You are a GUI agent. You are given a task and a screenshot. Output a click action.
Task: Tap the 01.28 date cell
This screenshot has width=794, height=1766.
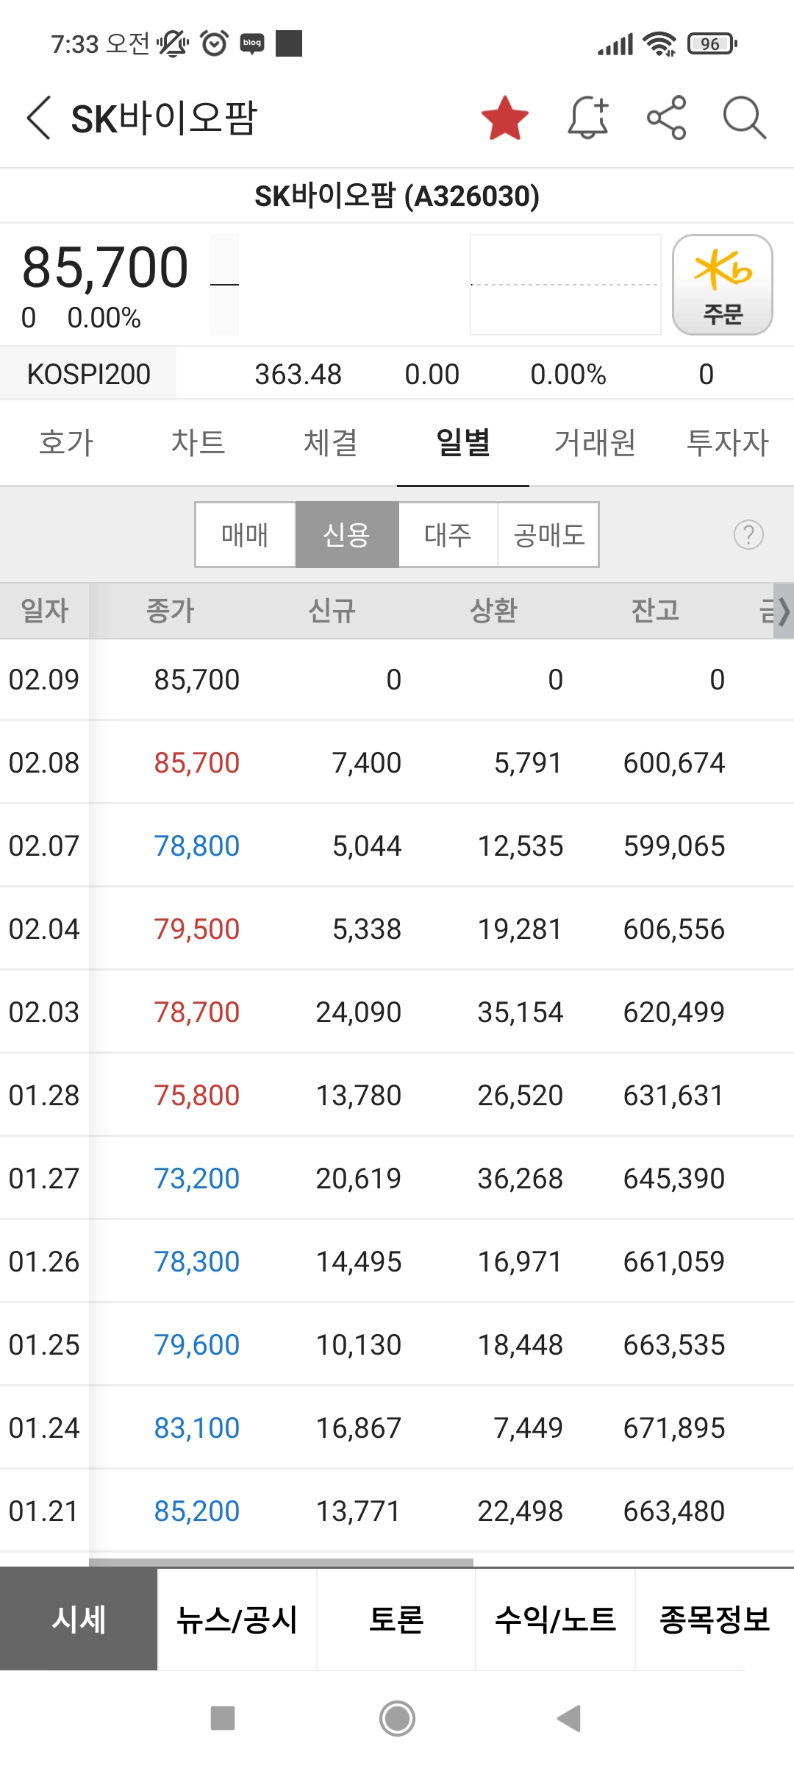(x=44, y=1096)
